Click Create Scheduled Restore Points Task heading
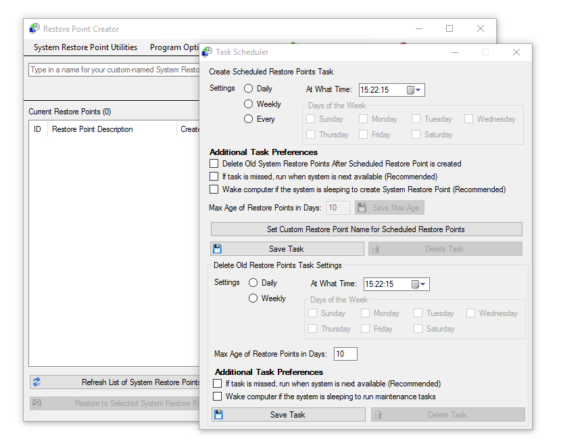The height and width of the screenshot is (448, 561). coord(271,72)
